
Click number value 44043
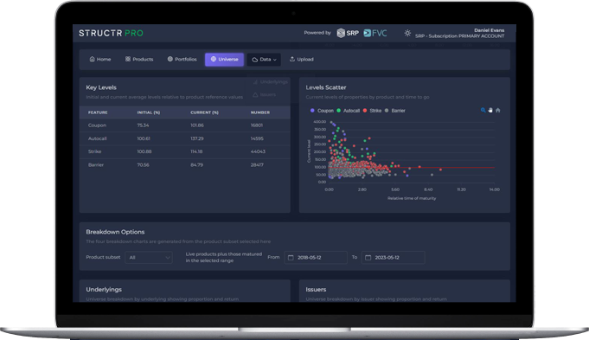(x=258, y=151)
